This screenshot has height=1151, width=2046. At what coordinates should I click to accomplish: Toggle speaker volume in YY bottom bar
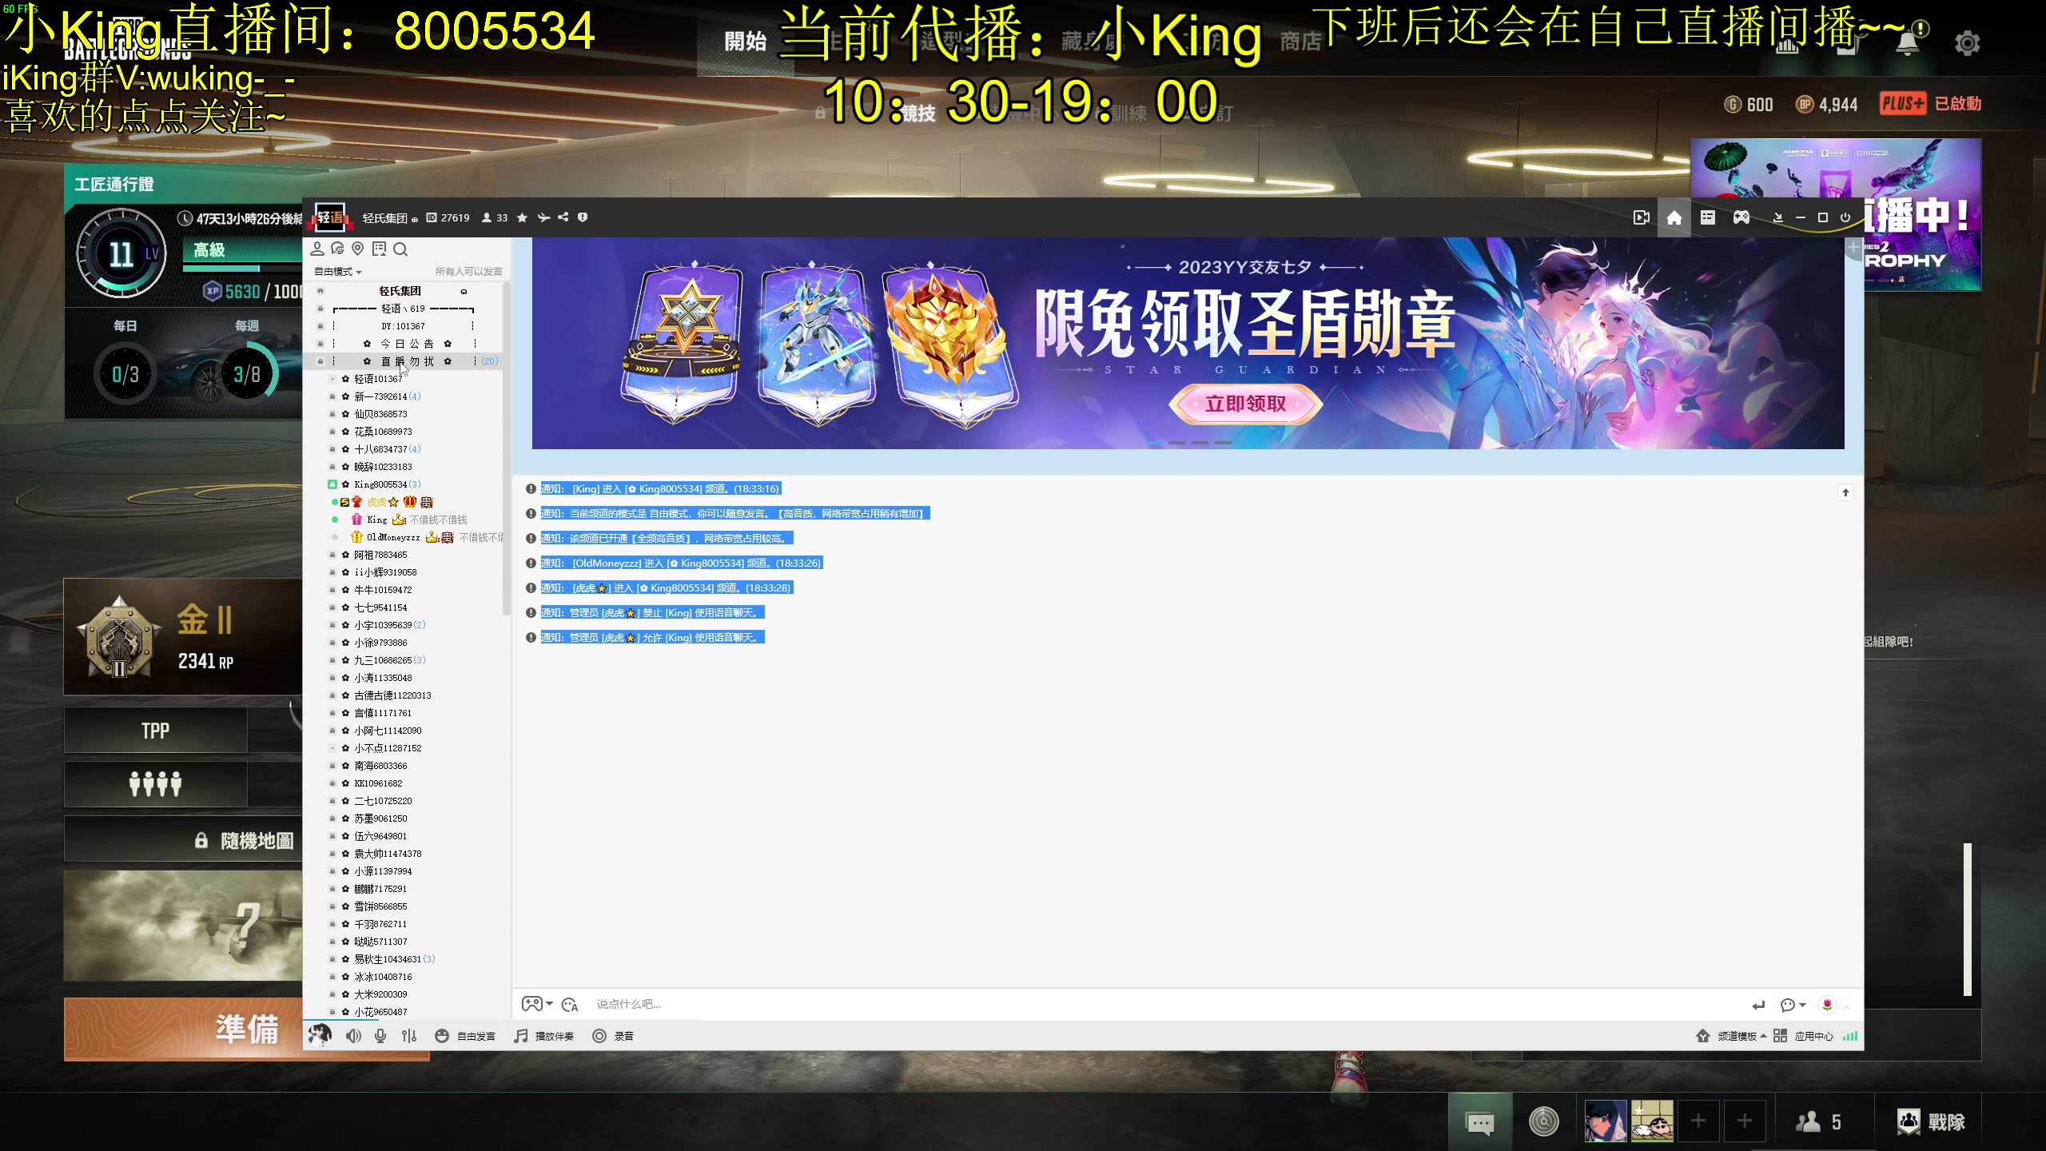coord(353,1036)
